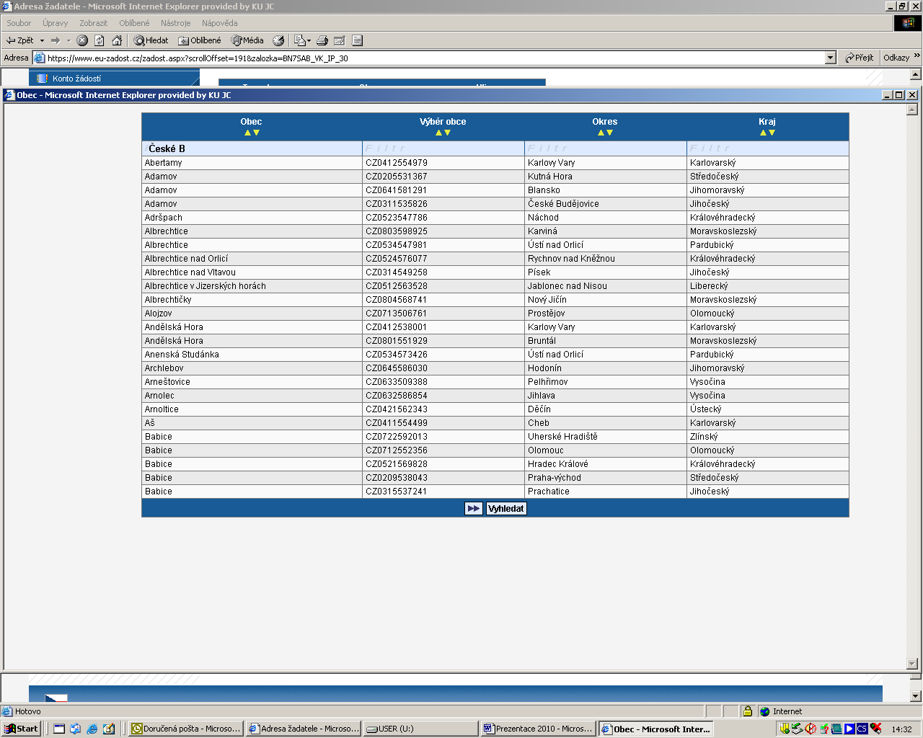Sort Obec column descending arrow
923x738 pixels.
[x=256, y=133]
